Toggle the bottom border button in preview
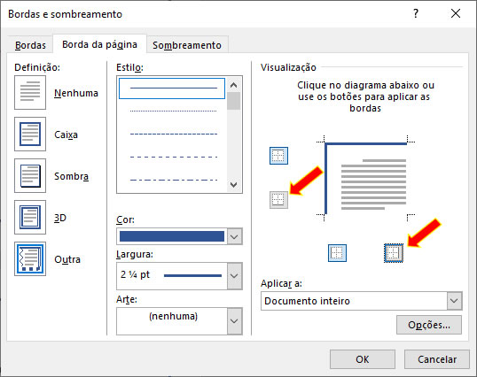 coord(278,200)
